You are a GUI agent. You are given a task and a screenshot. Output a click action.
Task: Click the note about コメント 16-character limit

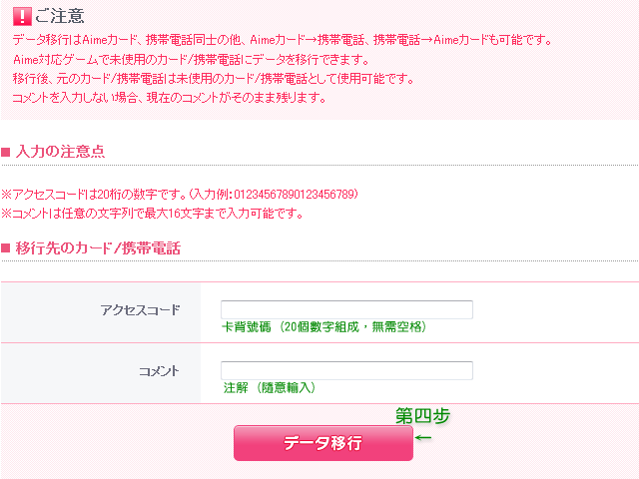152,213
